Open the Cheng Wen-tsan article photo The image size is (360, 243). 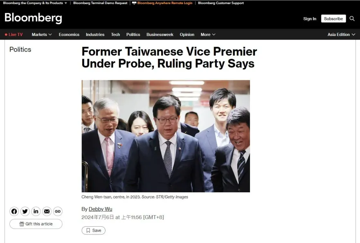(x=166, y=136)
